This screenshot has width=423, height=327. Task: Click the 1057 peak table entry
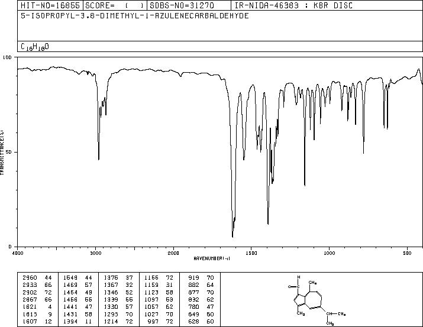click(x=159, y=307)
